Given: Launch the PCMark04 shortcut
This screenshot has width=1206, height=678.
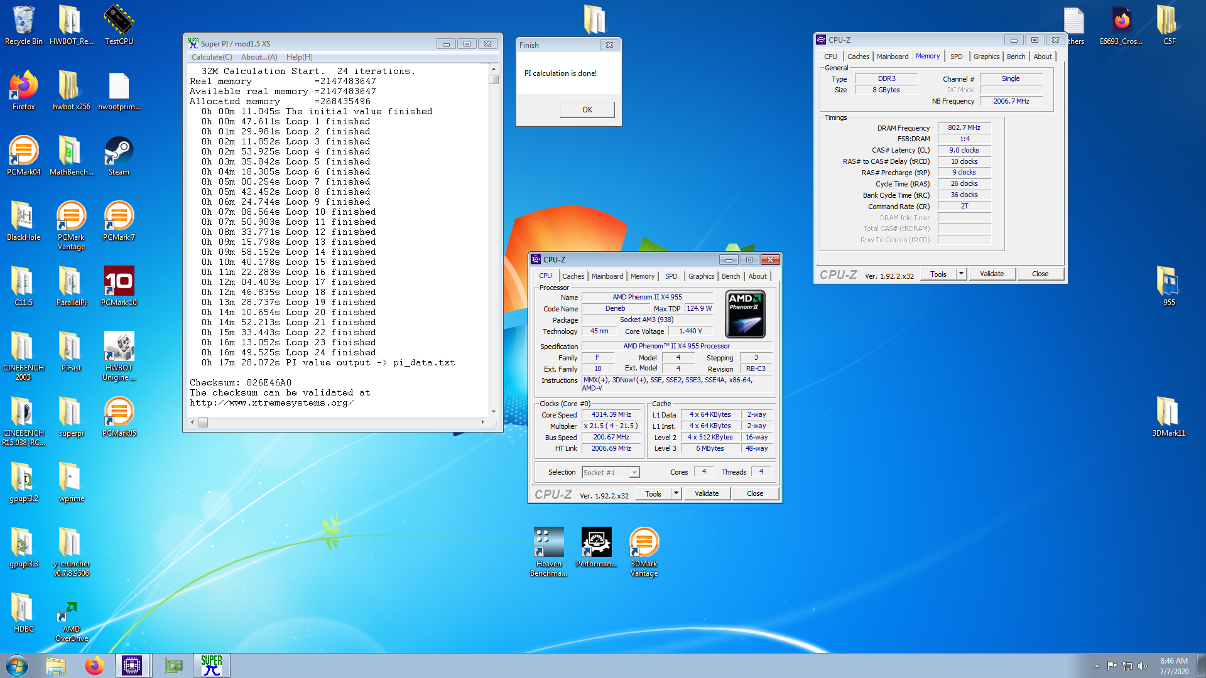Looking at the screenshot, I should tap(23, 156).
